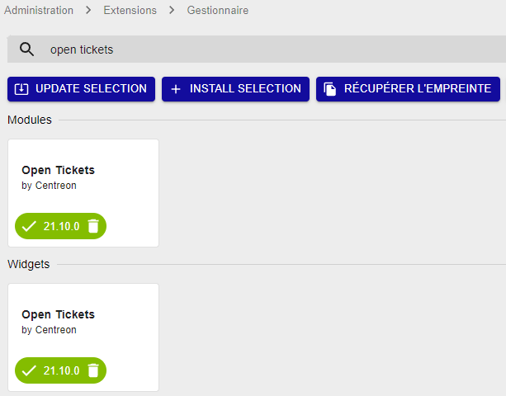Click the copy icon on Récupérer l'empreinte
The height and width of the screenshot is (396, 506).
330,89
